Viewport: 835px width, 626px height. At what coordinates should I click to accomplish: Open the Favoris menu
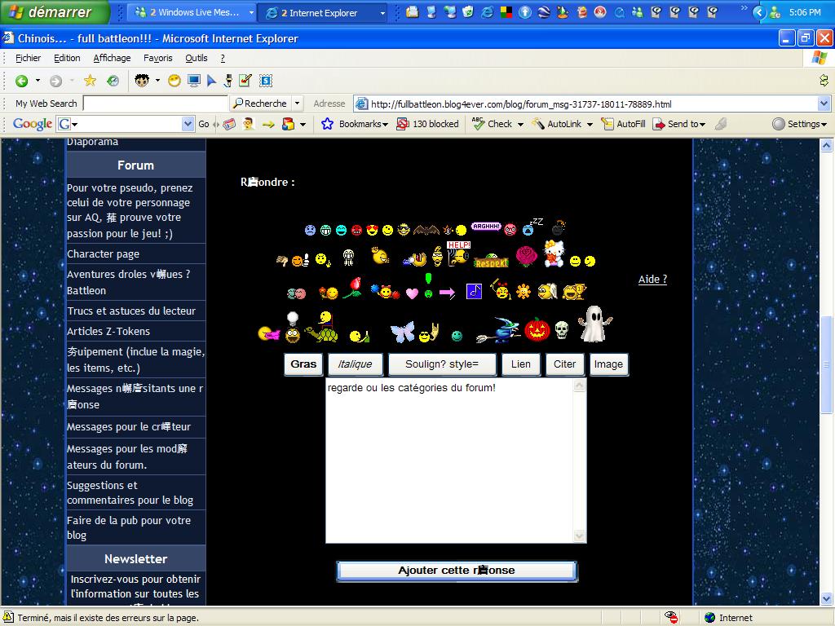pos(157,58)
